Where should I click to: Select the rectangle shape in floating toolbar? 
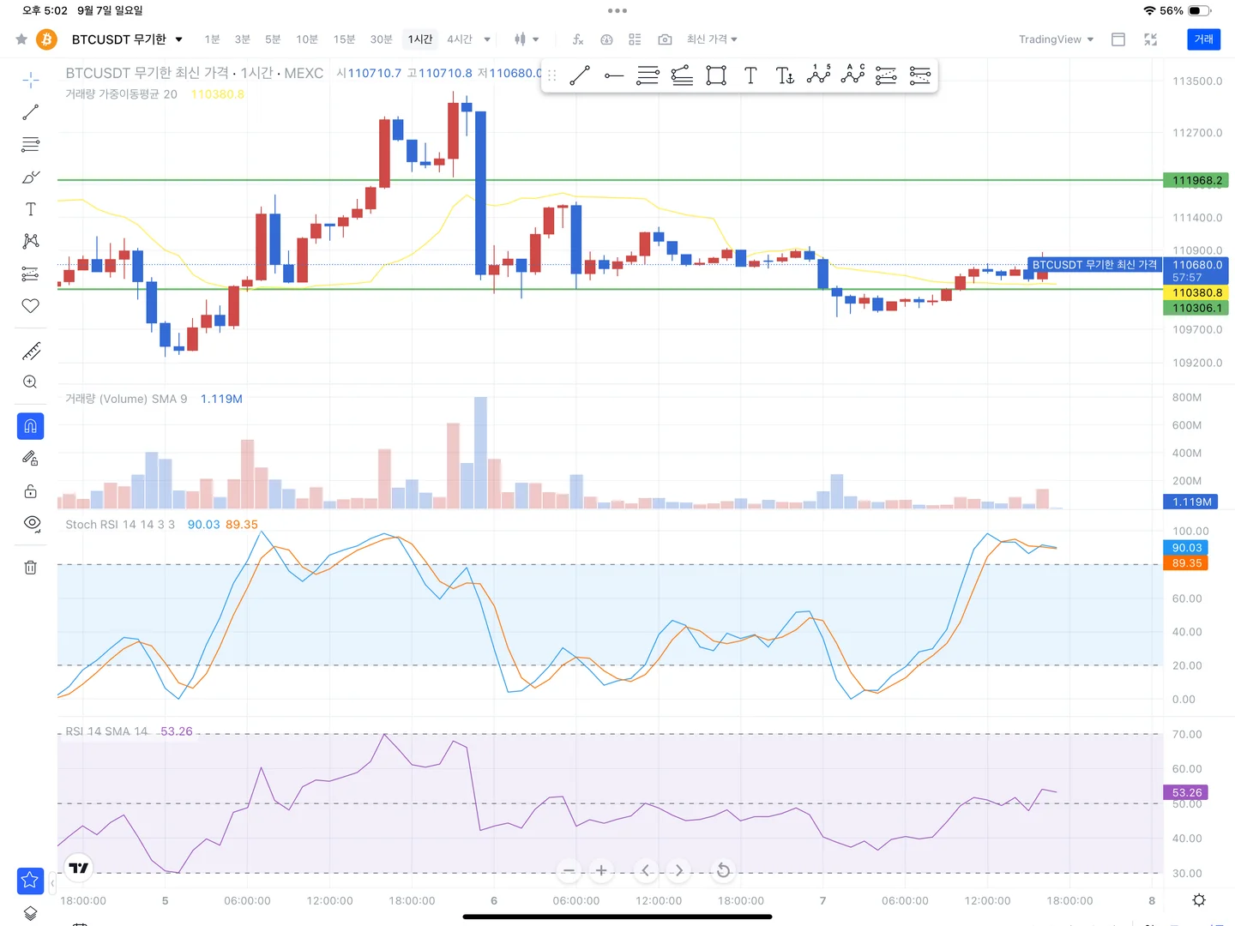click(716, 75)
